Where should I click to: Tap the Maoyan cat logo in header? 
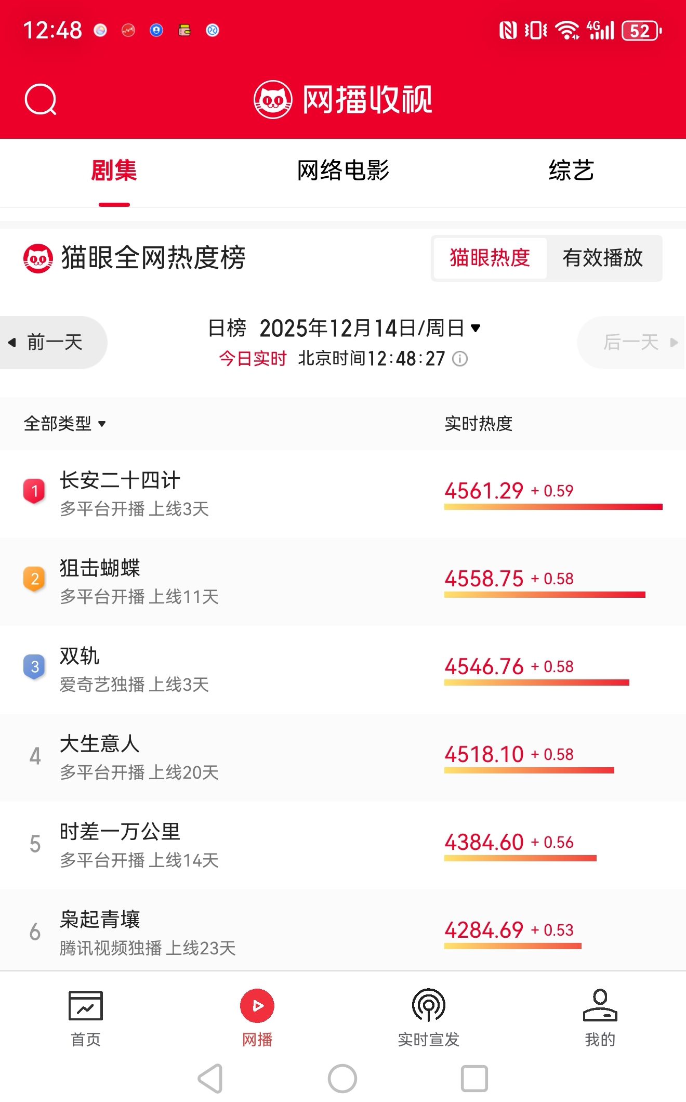click(x=273, y=99)
